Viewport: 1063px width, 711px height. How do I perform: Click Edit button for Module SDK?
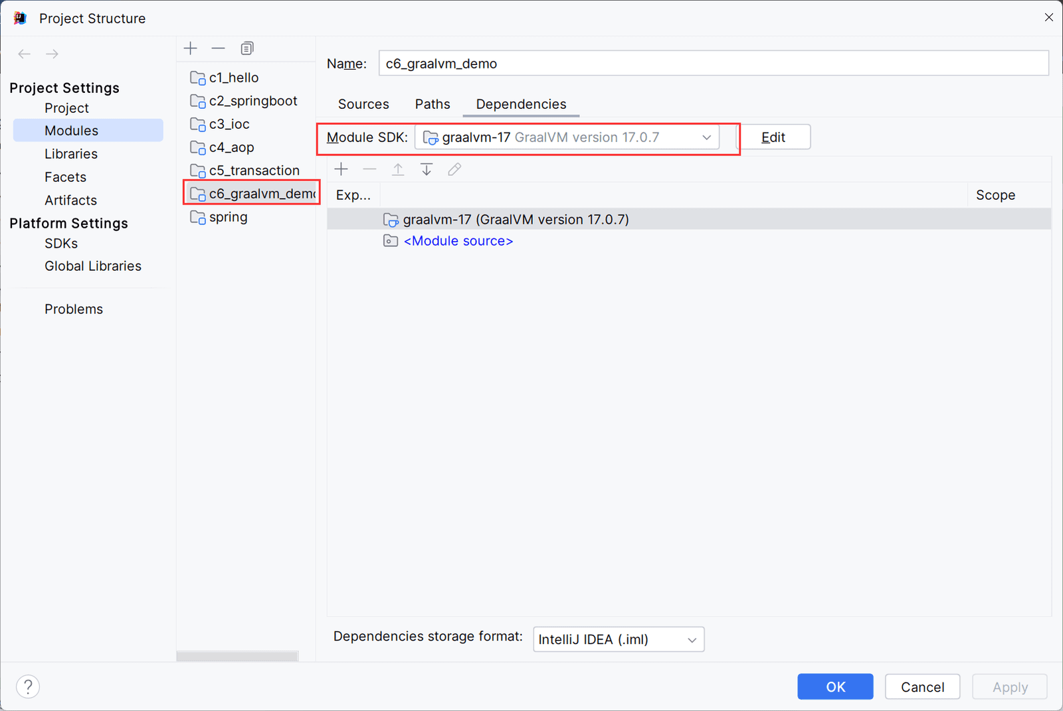point(773,137)
